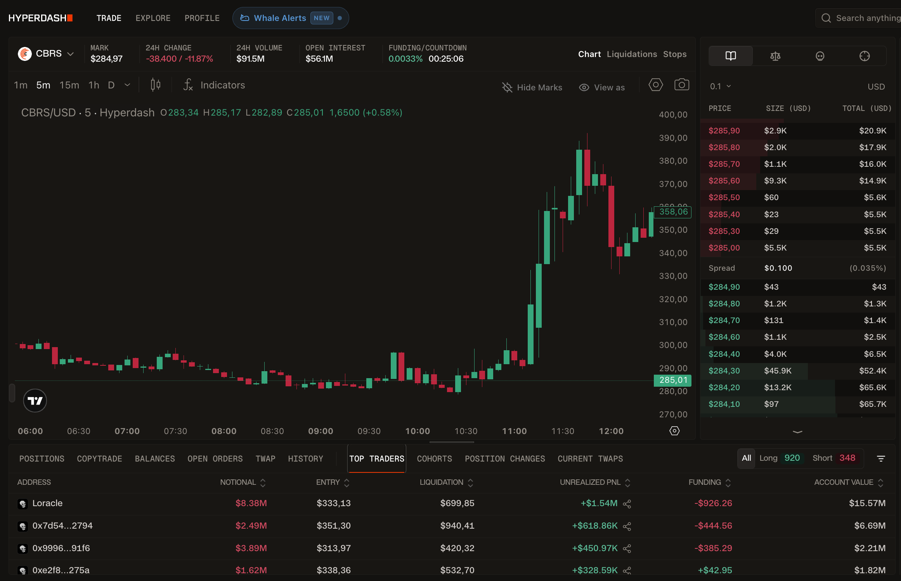901x581 pixels.
Task: Share PnL for 0x7d54...2794 row
Action: [x=627, y=526]
